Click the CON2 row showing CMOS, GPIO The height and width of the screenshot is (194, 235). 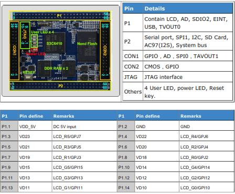[x=178, y=66]
